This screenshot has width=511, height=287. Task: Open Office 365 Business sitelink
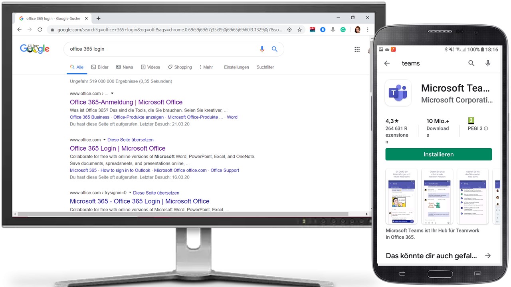pos(89,117)
